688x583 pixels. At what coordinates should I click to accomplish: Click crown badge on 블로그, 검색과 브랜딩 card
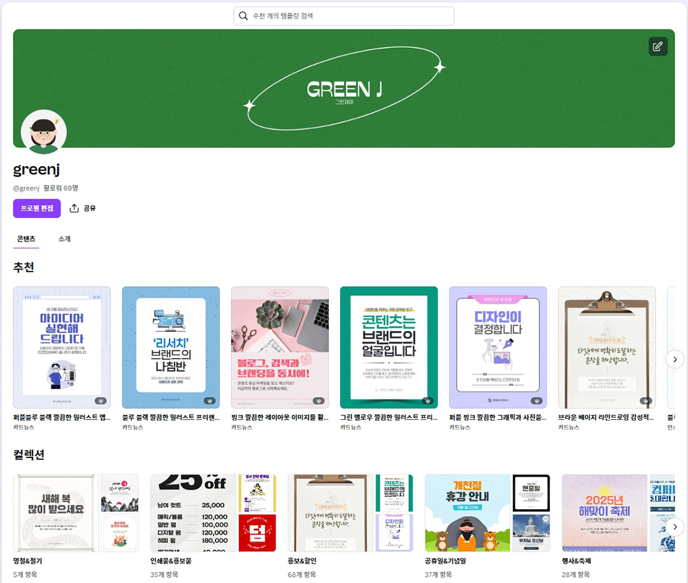pyautogui.click(x=319, y=401)
